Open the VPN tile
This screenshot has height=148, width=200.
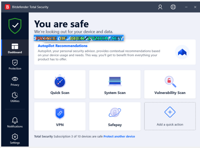click(60, 116)
